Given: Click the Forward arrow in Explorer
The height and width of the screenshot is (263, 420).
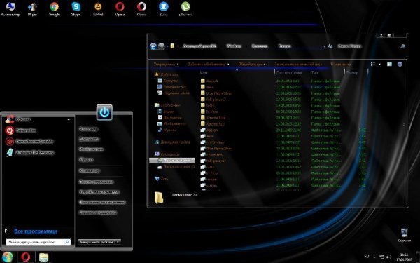Looking at the screenshot, I should coord(161,46).
